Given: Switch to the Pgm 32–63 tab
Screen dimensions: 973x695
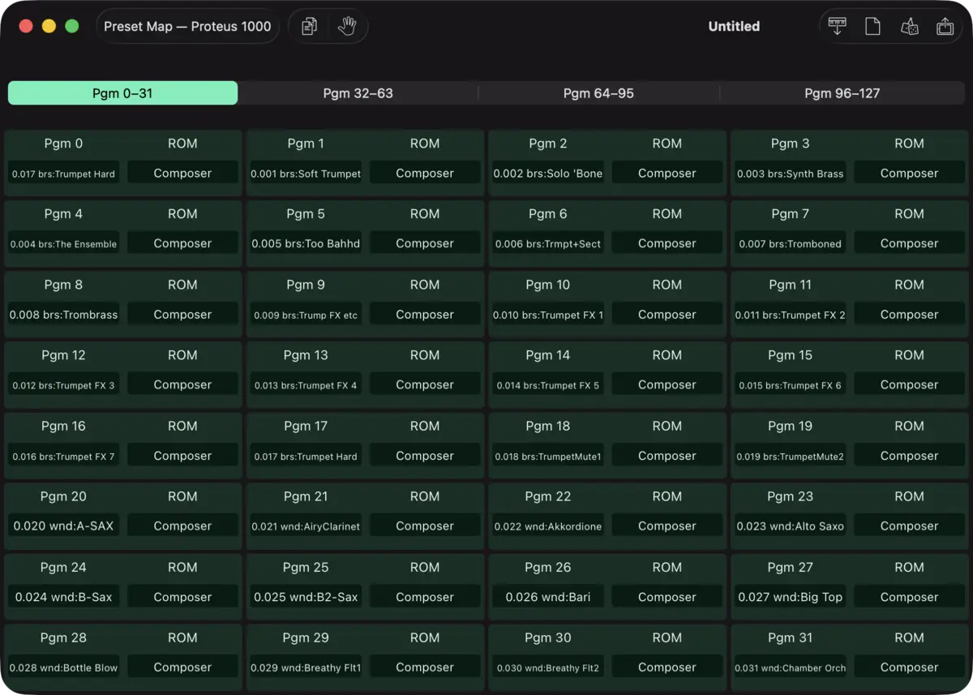Looking at the screenshot, I should 358,93.
